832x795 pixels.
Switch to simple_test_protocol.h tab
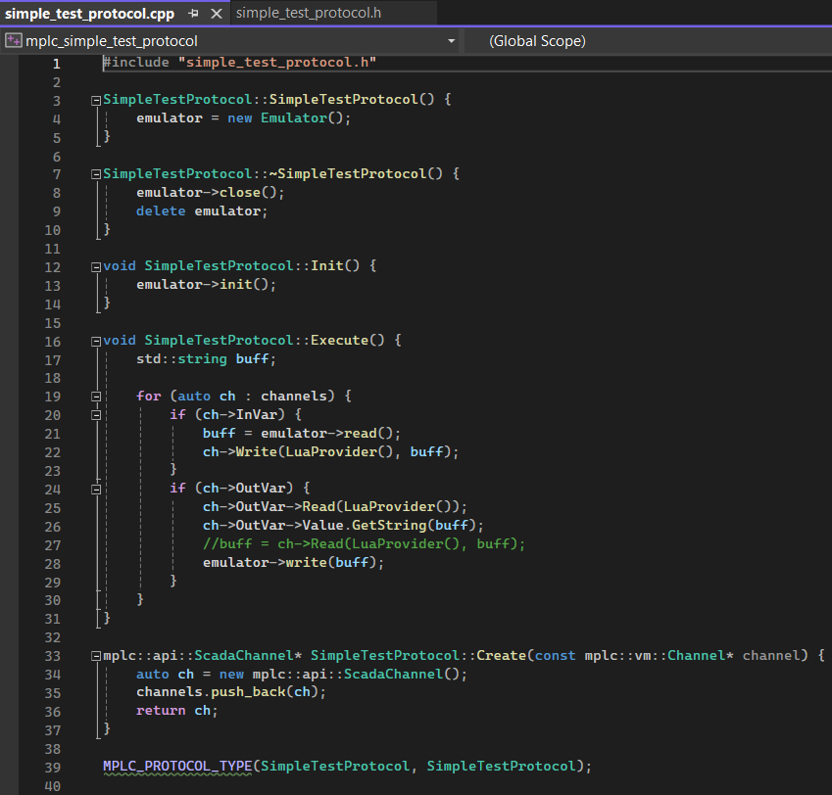point(309,13)
